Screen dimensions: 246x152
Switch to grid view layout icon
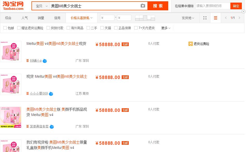click(x=205, y=18)
